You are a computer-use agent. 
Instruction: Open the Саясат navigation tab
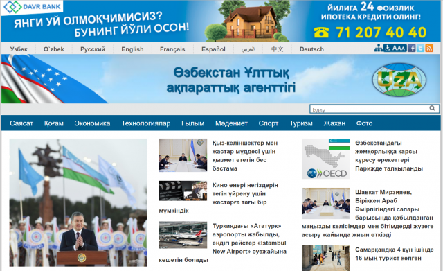point(21,123)
